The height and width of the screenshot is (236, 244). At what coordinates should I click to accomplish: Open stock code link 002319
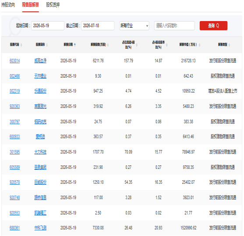(15, 91)
